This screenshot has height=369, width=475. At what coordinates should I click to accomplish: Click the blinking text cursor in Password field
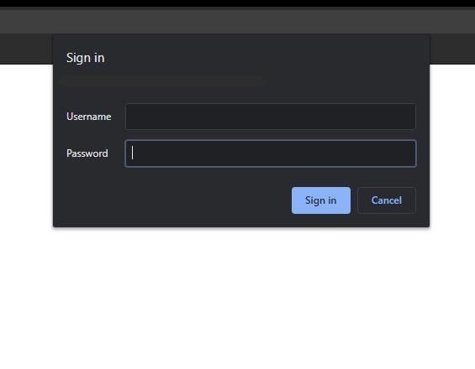tap(132, 153)
